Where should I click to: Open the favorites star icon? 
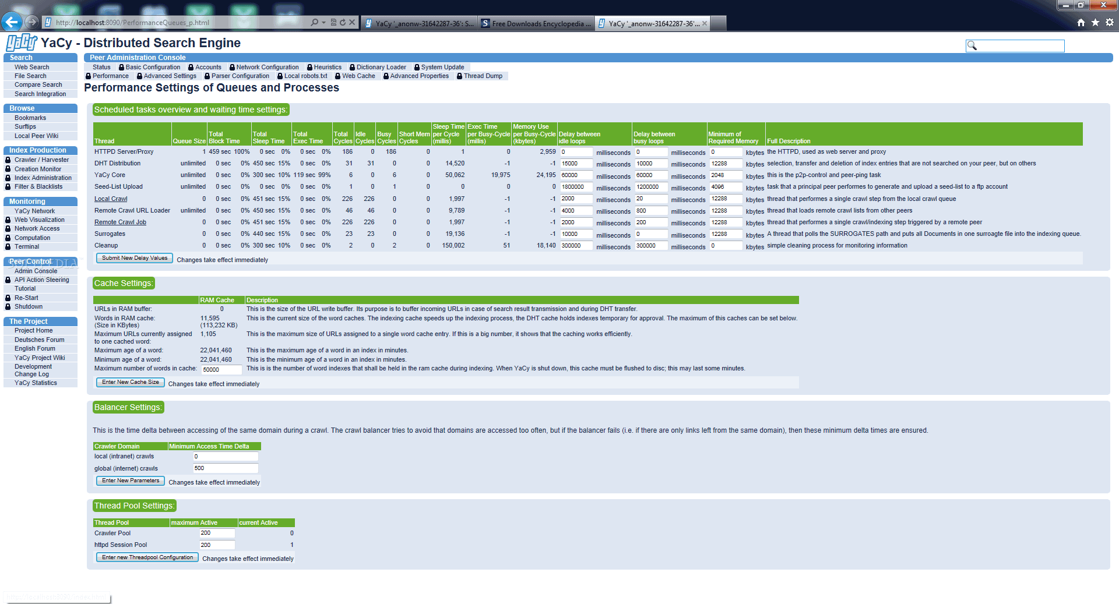(x=1095, y=22)
